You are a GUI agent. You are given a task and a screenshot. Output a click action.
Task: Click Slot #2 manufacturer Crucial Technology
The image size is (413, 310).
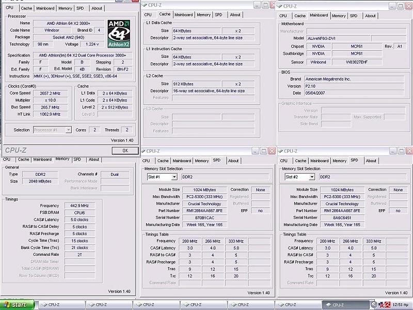coord(342,204)
